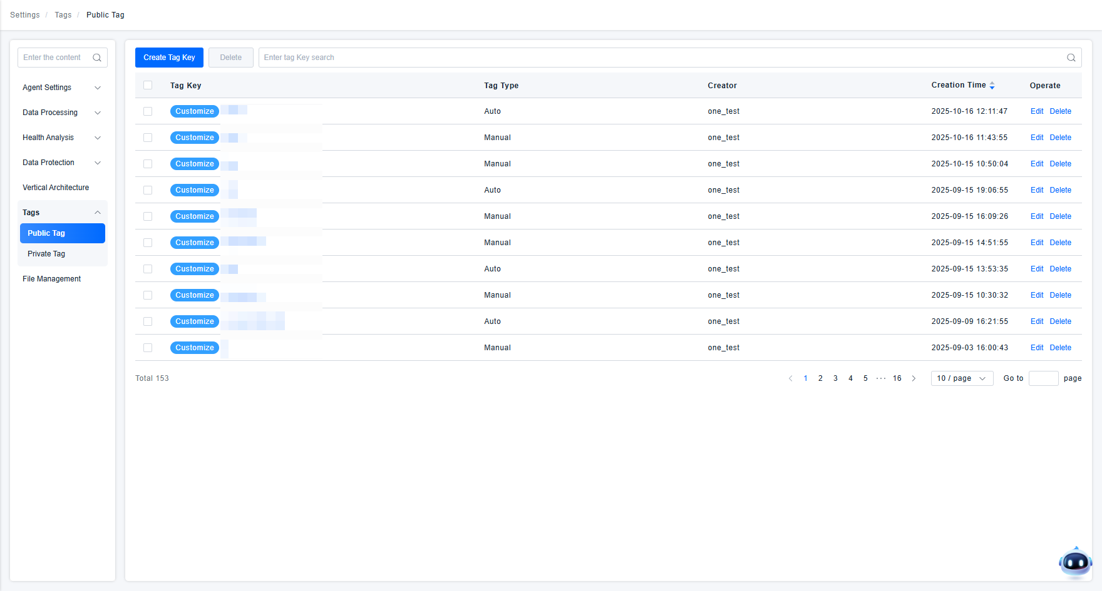The height and width of the screenshot is (591, 1102).
Task: Click the sidebar search magnifier icon
Action: point(97,58)
